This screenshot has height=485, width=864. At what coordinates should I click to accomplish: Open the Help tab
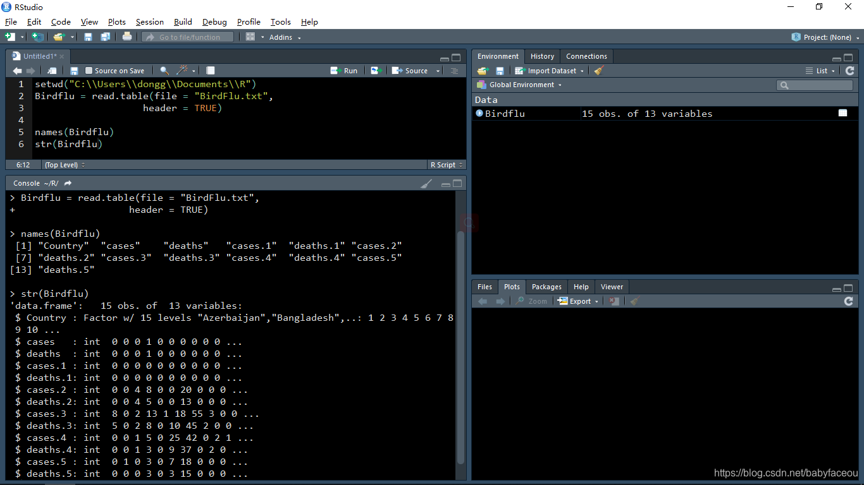(581, 287)
